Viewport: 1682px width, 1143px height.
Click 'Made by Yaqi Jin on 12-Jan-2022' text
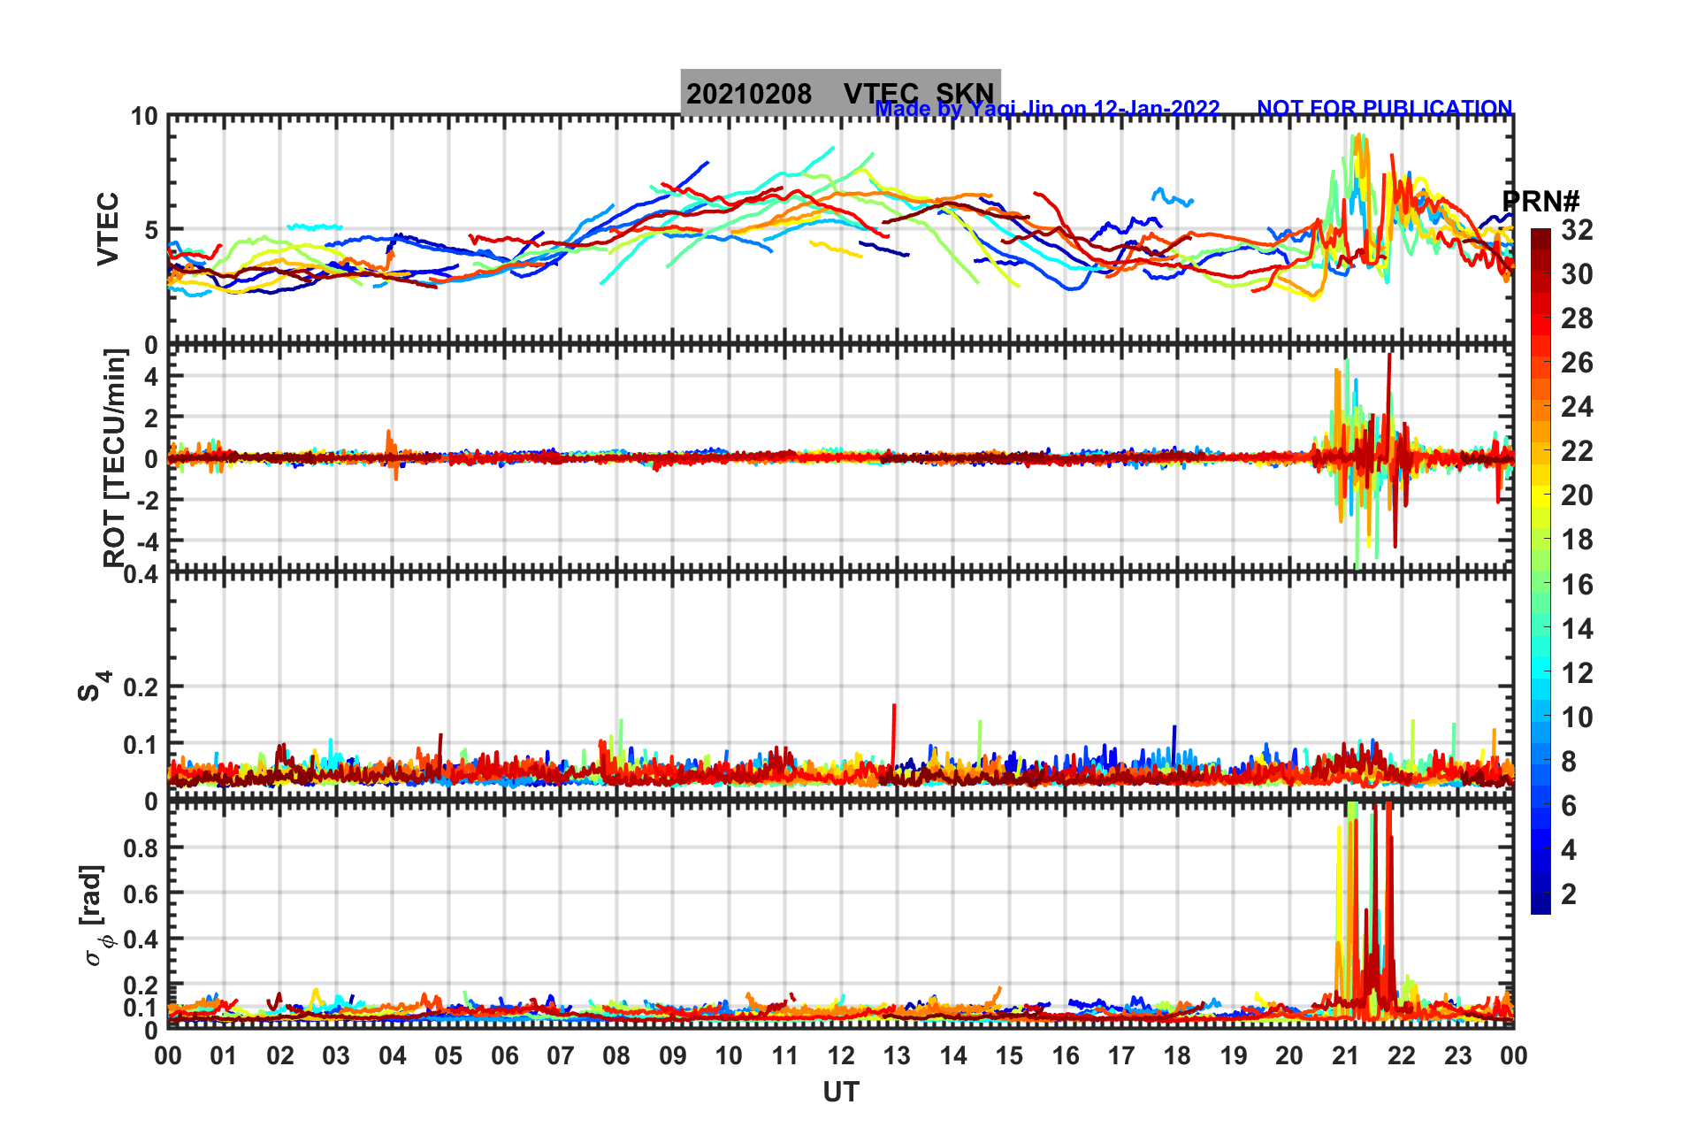point(1047,109)
